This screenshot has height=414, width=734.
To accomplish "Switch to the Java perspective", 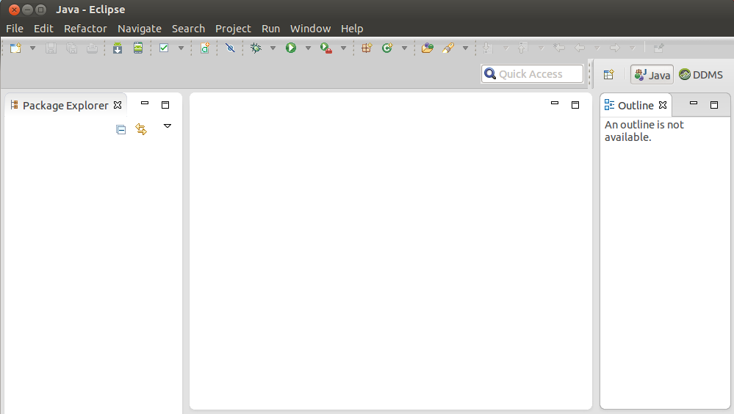I will 652,75.
